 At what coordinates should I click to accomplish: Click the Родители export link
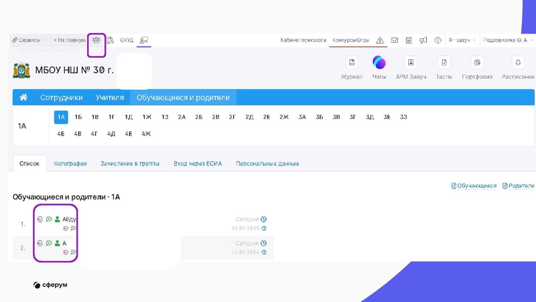coord(519,186)
